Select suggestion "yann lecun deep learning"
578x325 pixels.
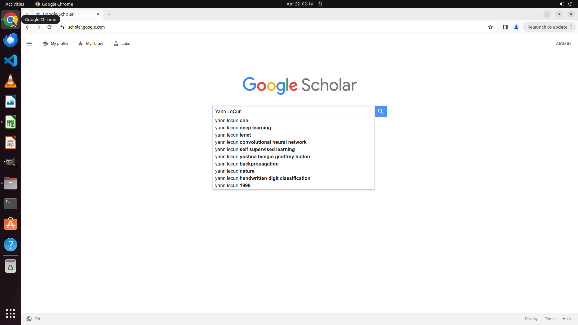243,128
